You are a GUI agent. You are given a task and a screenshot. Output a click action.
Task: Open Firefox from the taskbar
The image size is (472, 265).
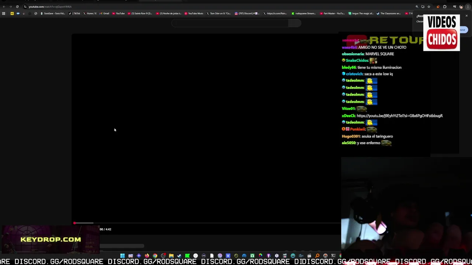point(147,255)
